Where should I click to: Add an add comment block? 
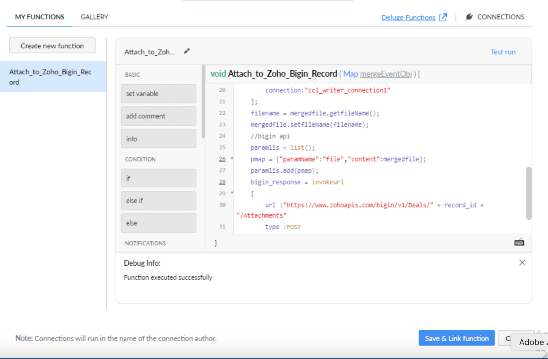[159, 116]
